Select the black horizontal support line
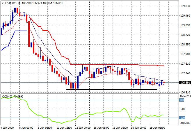Screen dimensions: 192x131 pyautogui.click(x=111, y=89)
